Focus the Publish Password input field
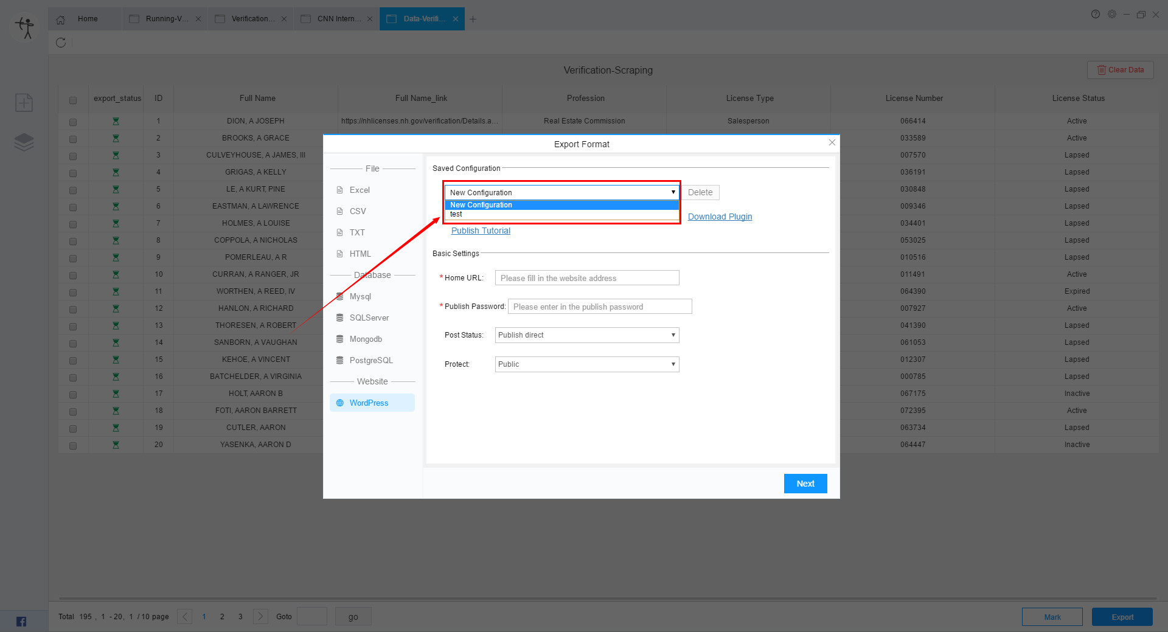Viewport: 1168px width, 632px height. [600, 307]
